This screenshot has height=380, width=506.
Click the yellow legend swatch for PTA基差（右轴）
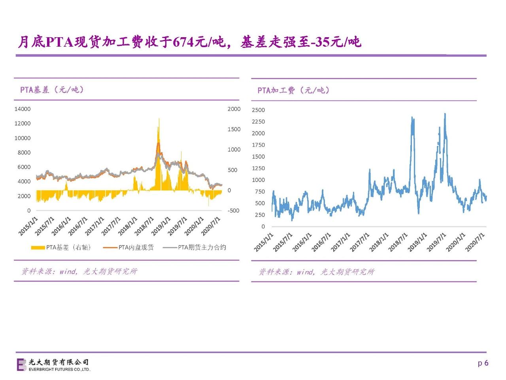38,247
